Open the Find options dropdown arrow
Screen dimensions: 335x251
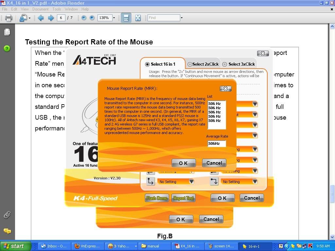(x=182, y=18)
